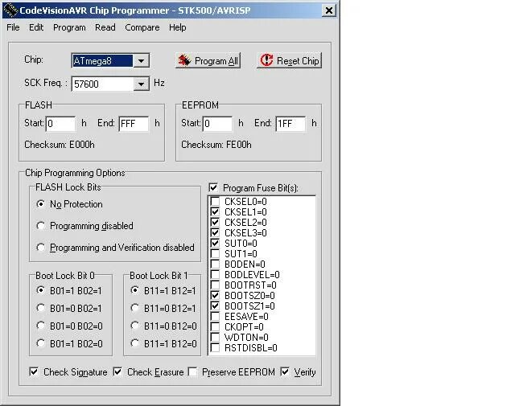Viewport: 515px width, 406px height.
Task: Open the Edit menu
Action: point(36,27)
